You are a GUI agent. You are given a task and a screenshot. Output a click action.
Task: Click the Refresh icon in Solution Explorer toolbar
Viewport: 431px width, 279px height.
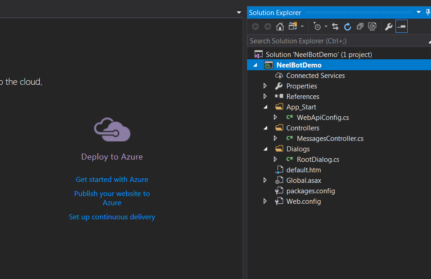coord(348,26)
